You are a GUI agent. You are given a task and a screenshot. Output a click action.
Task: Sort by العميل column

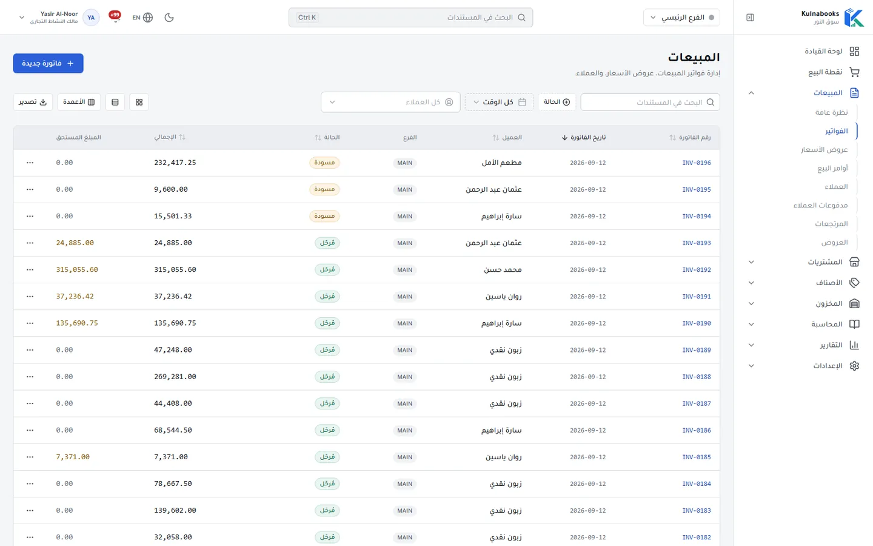tap(507, 138)
